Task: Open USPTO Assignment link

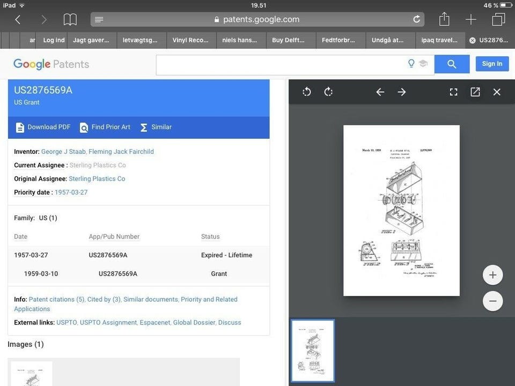Action: [x=108, y=323]
